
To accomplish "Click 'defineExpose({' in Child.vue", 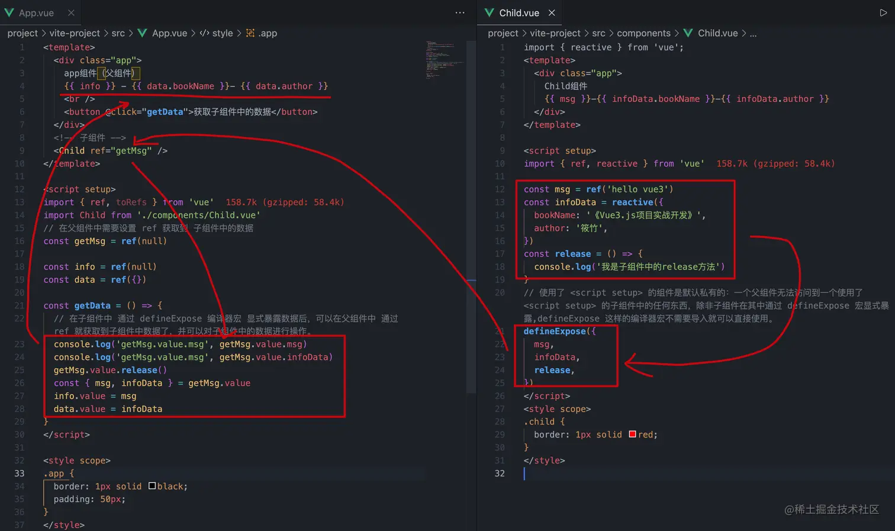I will 559,331.
